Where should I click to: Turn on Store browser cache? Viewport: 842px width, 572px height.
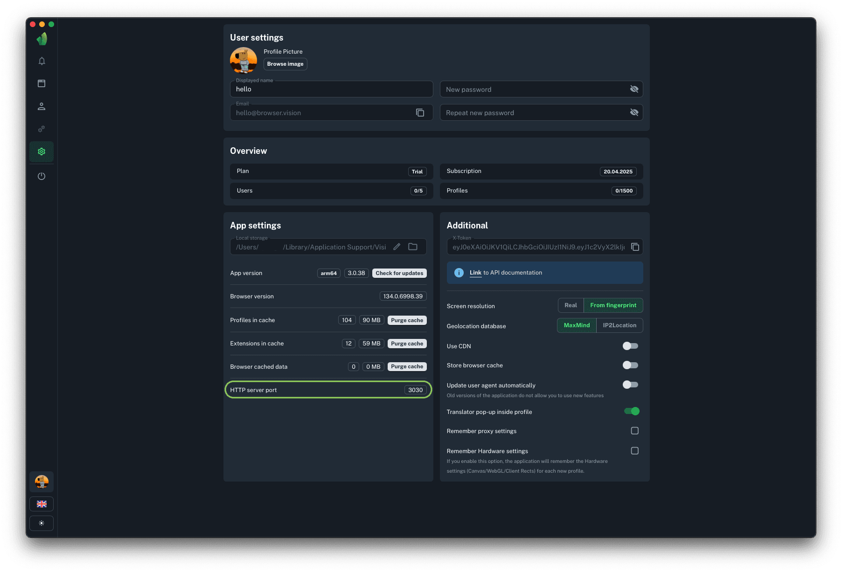click(x=630, y=365)
